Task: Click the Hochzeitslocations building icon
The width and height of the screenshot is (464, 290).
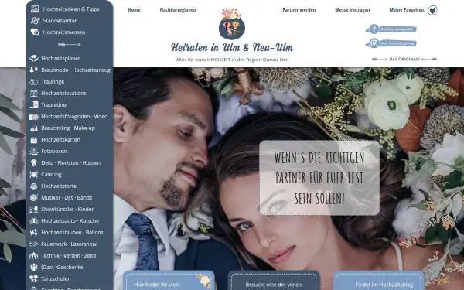Action: tap(34, 94)
